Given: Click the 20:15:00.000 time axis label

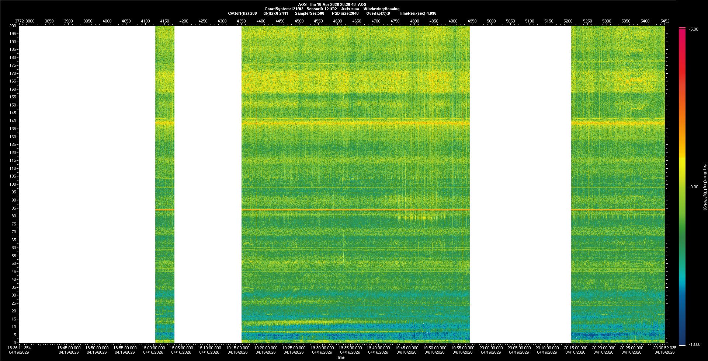Looking at the screenshot, I should [575, 348].
